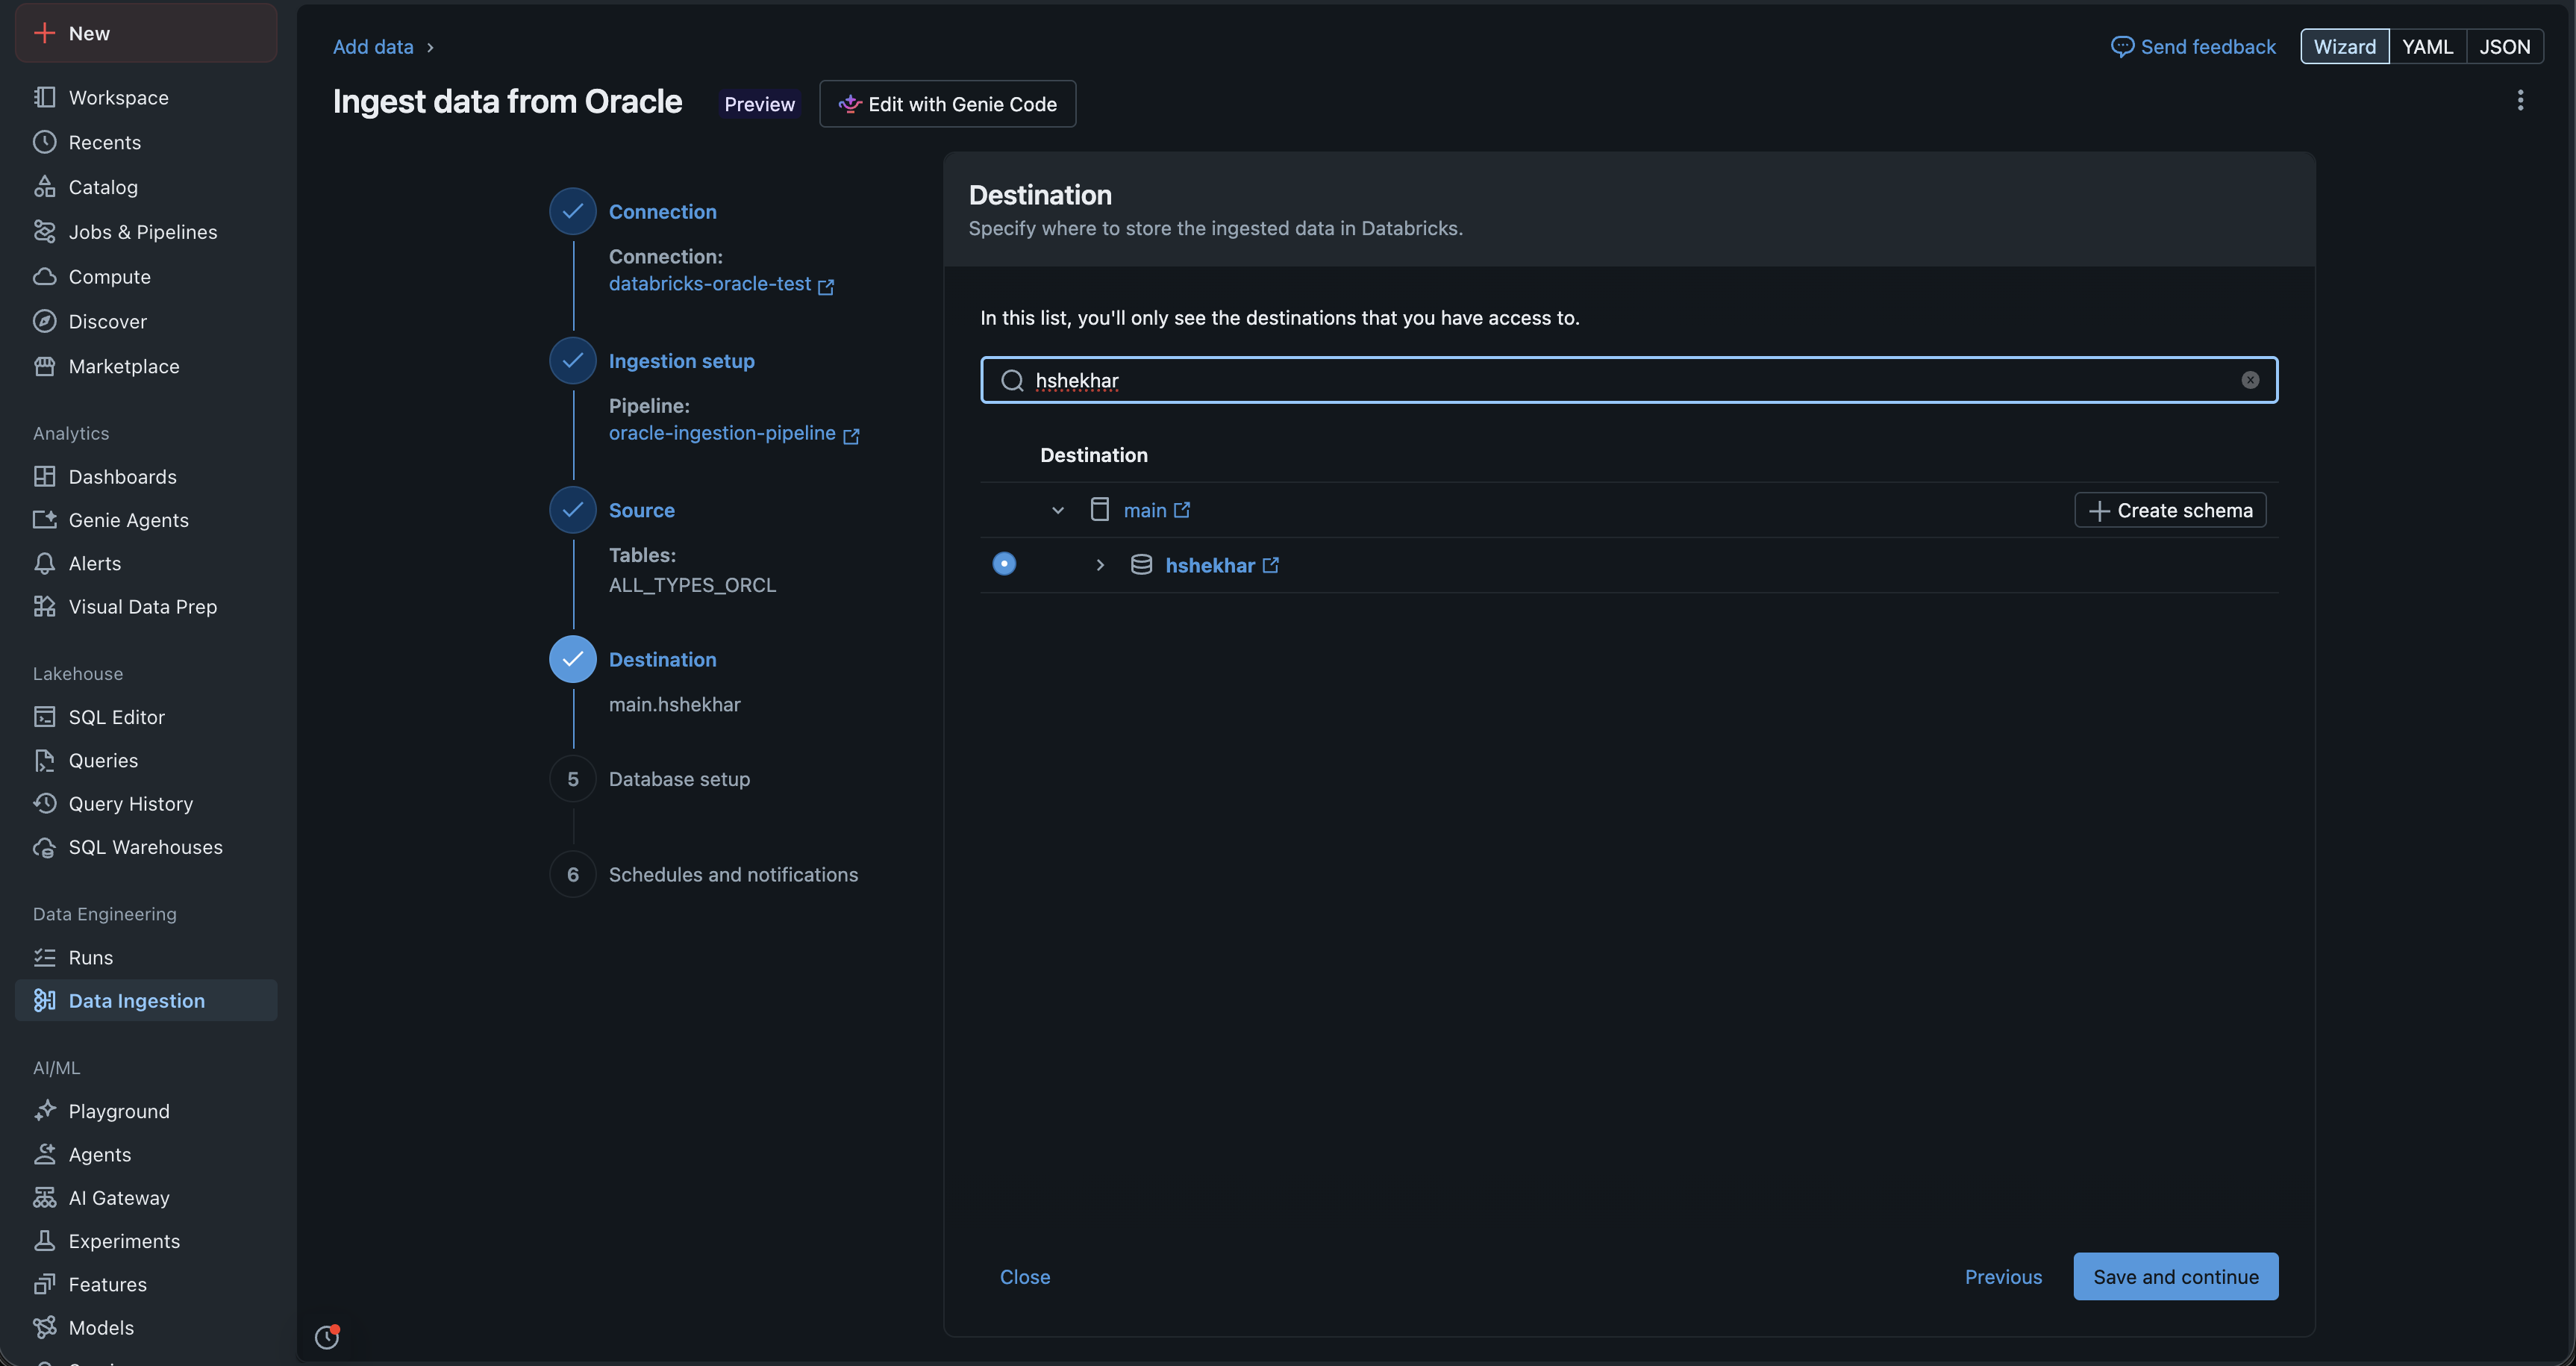Viewport: 2576px width, 1366px height.
Task: Collapse the main catalog row
Action: 1057,510
